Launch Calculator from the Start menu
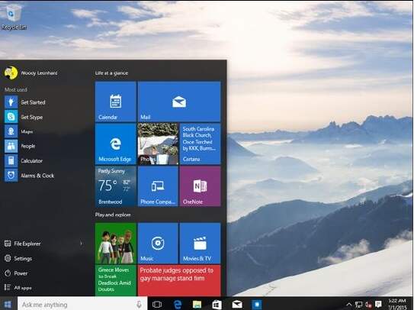The image size is (414, 310). 31,160
